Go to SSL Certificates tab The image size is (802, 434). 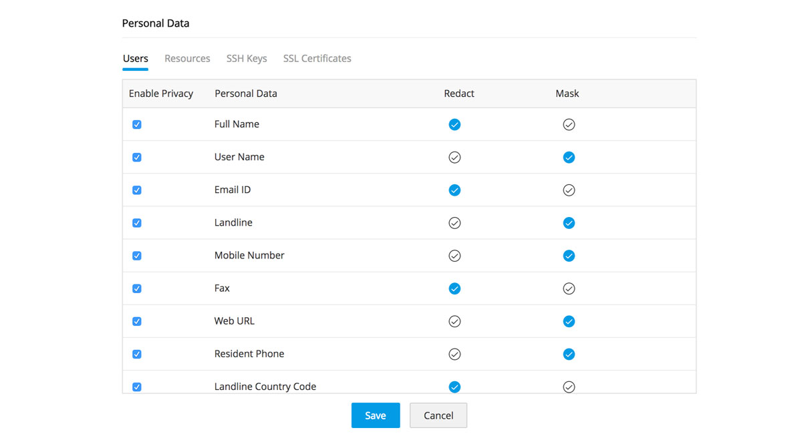pyautogui.click(x=317, y=59)
